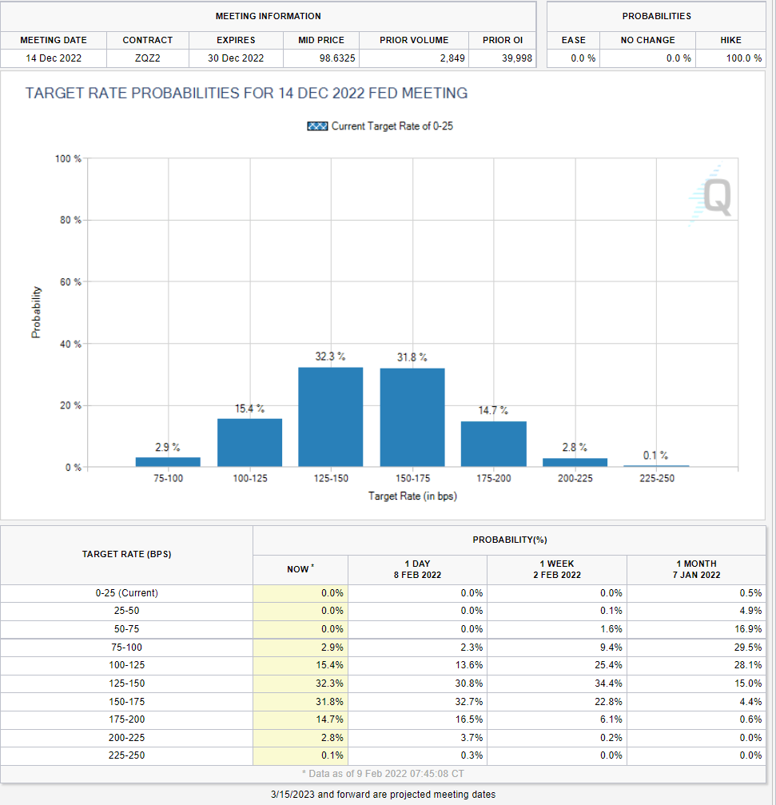Click the 100-125 bar in the chart
776x805 pixels.
249,442
